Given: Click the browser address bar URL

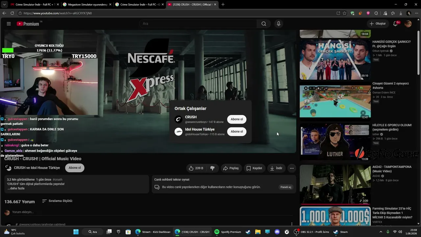Looking at the screenshot, I should [58, 13].
